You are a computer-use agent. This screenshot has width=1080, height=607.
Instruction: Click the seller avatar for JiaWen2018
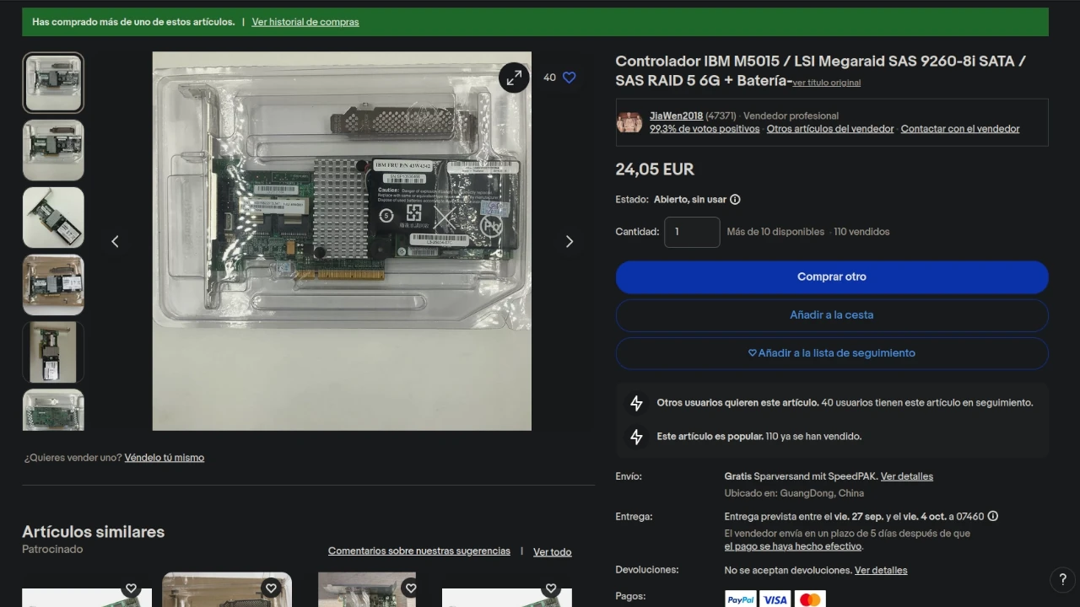[629, 122]
